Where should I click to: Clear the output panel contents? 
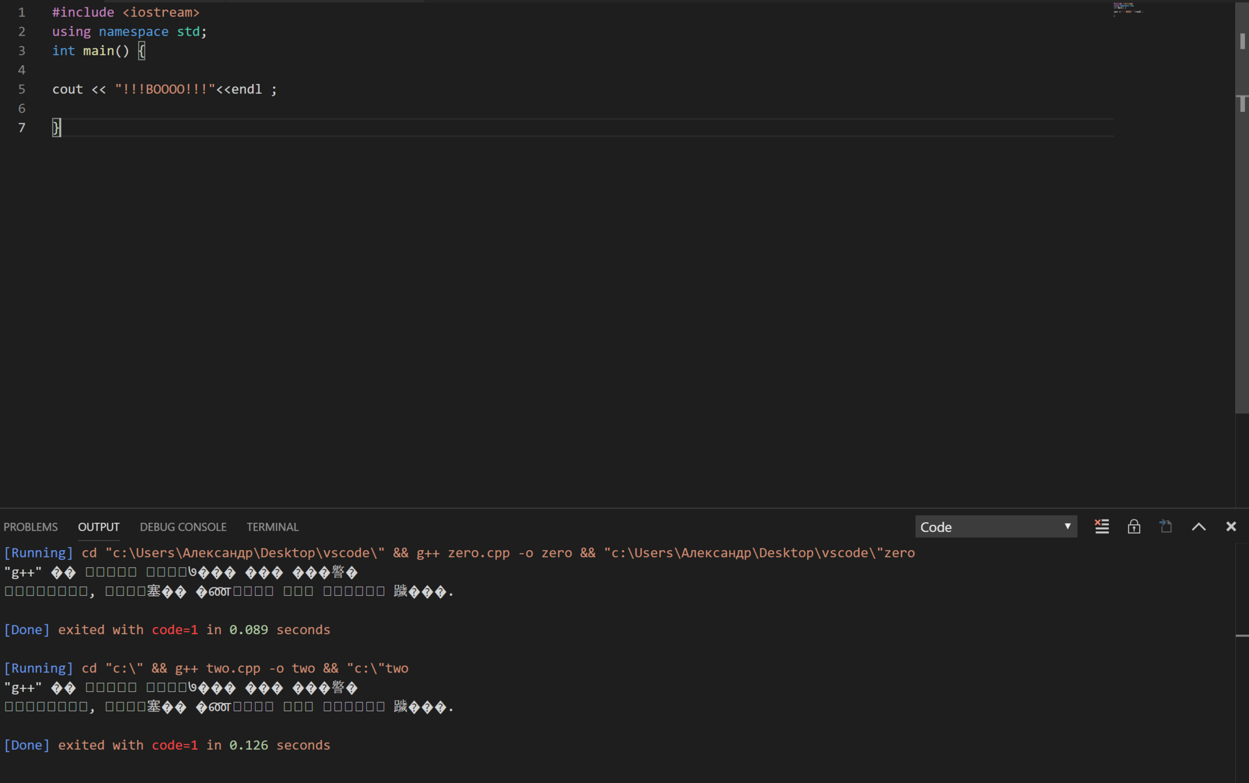(1101, 527)
